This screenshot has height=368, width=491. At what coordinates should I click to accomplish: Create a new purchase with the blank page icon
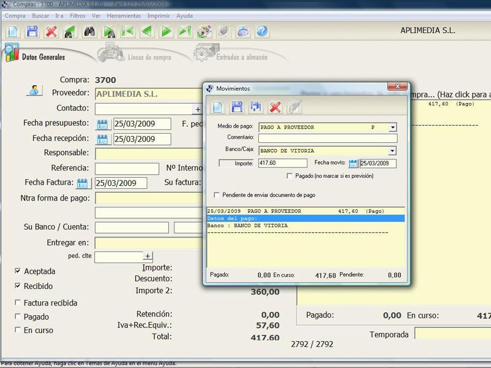(13, 32)
